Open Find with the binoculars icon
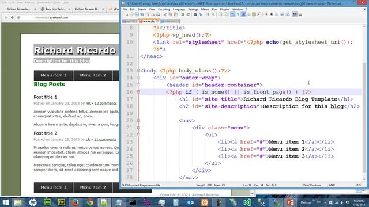This screenshot has height=207, width=369. pyautogui.click(x=195, y=14)
